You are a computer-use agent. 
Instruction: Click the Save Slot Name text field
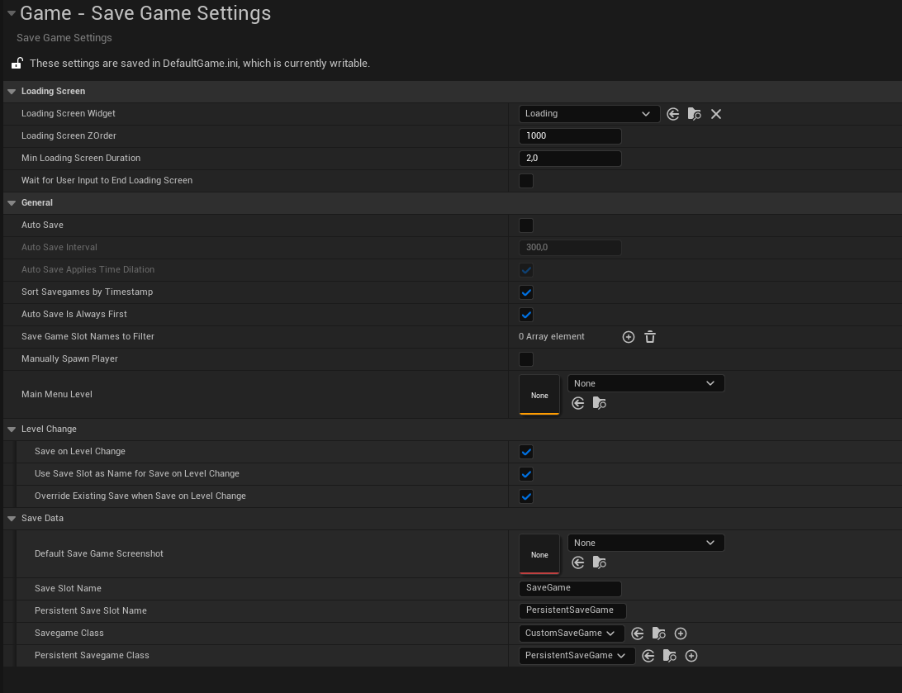[x=570, y=588]
